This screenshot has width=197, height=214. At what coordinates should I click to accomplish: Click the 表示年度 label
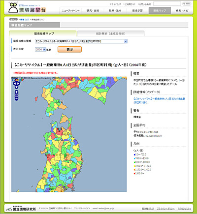[x=18, y=49]
